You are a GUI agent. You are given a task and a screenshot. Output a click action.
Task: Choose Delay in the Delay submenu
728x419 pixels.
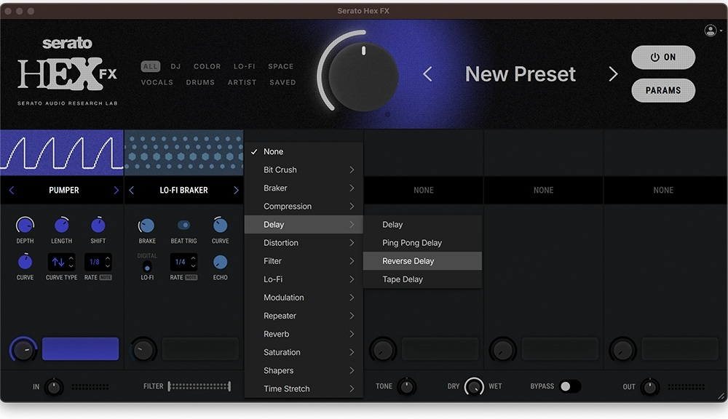click(422, 225)
